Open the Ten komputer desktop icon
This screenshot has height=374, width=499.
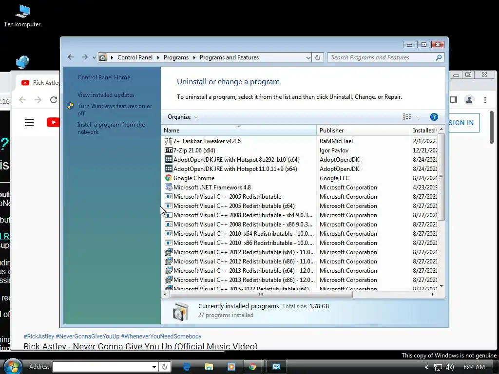tap(22, 16)
